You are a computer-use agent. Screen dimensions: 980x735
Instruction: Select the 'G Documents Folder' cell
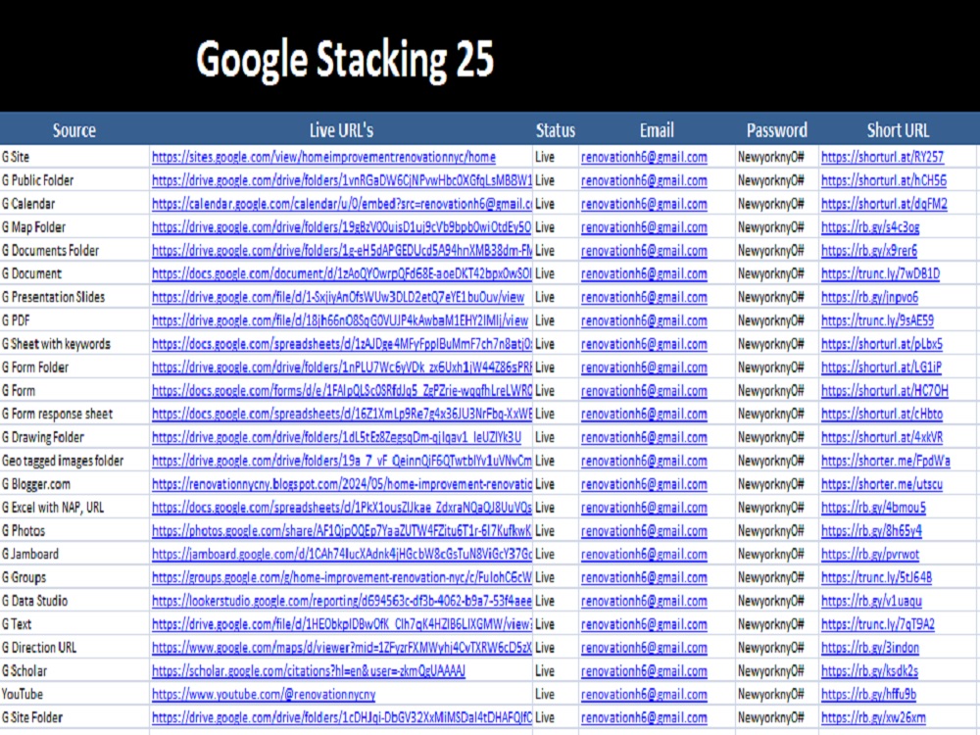pyautogui.click(x=74, y=251)
